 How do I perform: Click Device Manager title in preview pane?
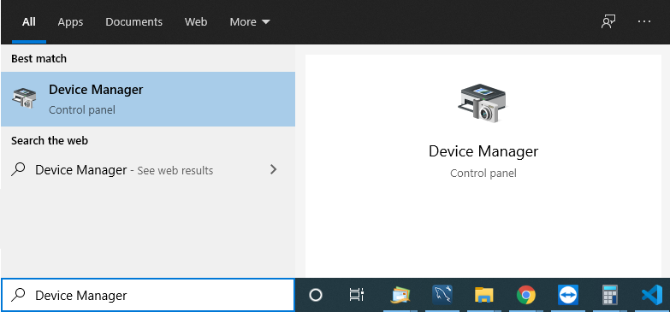coord(483,151)
